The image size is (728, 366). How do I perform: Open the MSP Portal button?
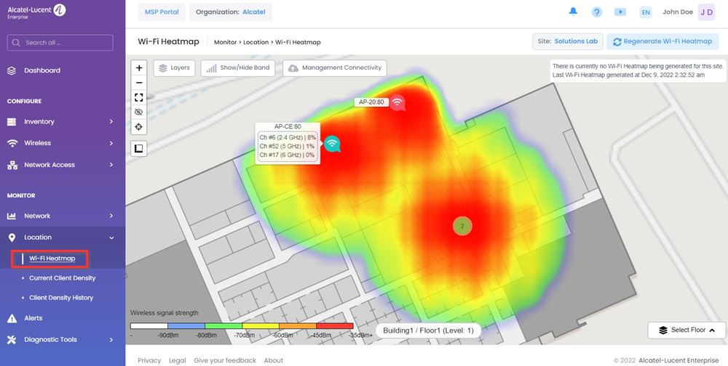point(162,12)
